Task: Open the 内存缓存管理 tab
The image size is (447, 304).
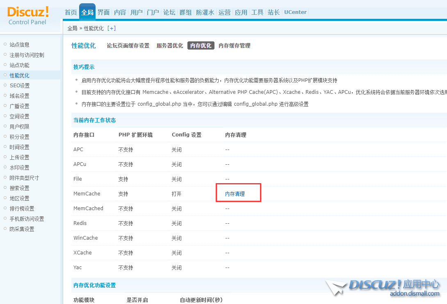Action: tap(234, 46)
